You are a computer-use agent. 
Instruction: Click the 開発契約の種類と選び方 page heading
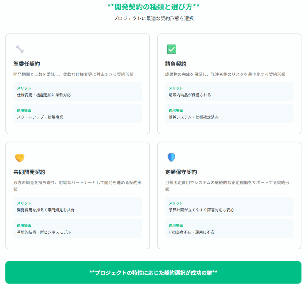click(x=153, y=7)
